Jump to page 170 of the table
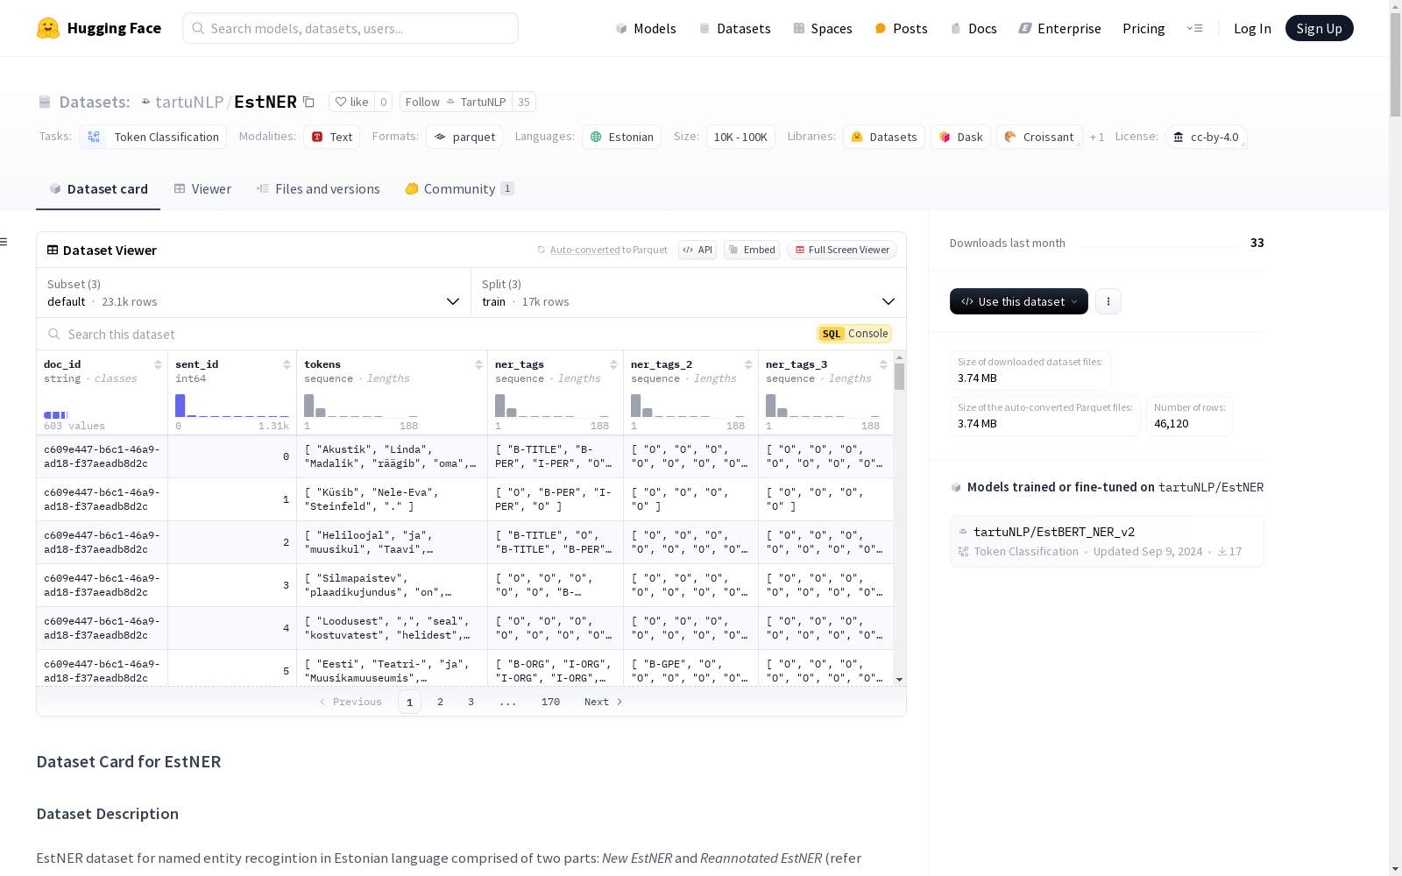 tap(550, 702)
